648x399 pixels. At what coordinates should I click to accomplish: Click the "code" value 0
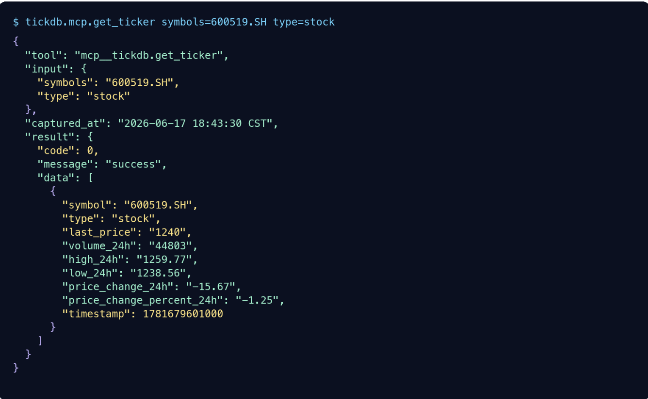pos(90,151)
